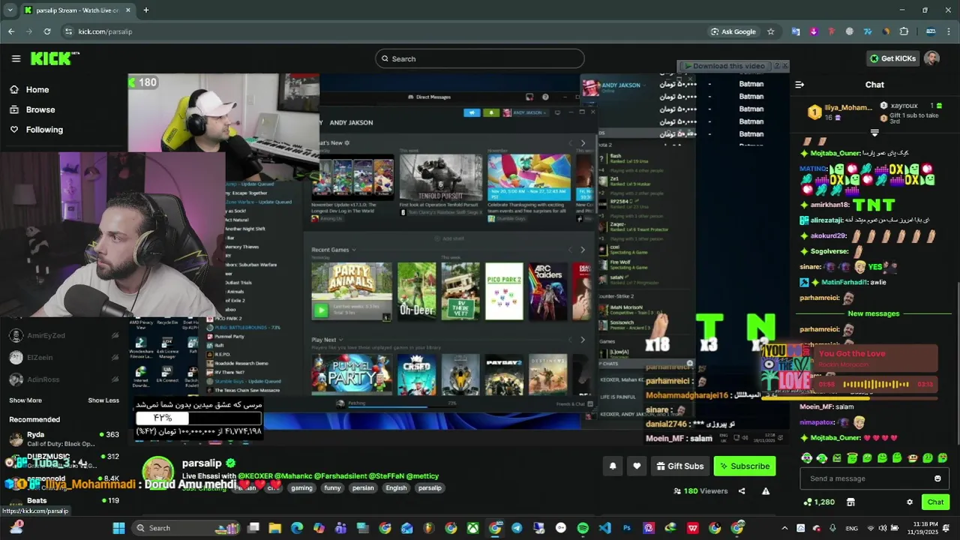Open Following in the sidebar
This screenshot has width=960, height=540.
44,130
